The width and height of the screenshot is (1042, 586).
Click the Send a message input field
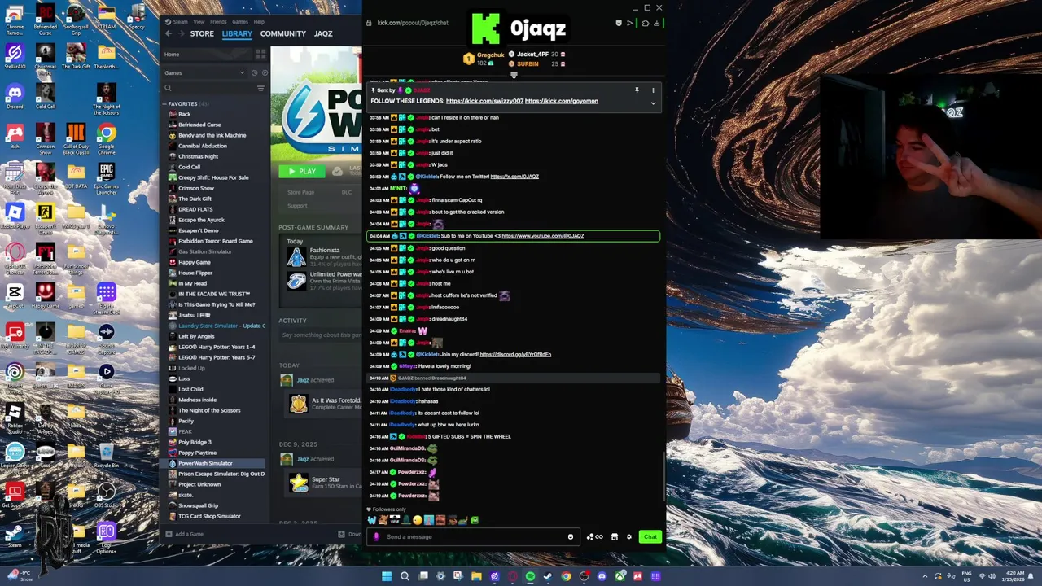pos(472,536)
